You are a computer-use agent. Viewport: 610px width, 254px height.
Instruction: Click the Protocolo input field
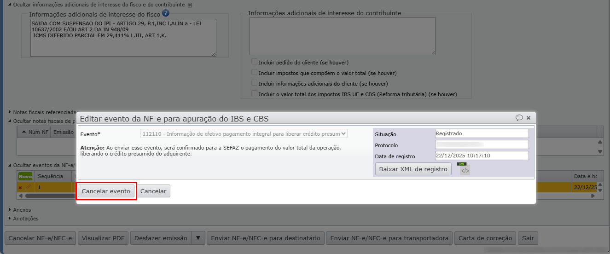tap(482, 144)
